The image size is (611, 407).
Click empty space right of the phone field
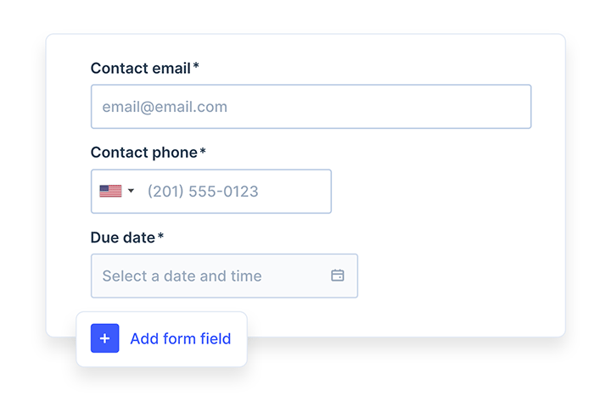pos(433,192)
